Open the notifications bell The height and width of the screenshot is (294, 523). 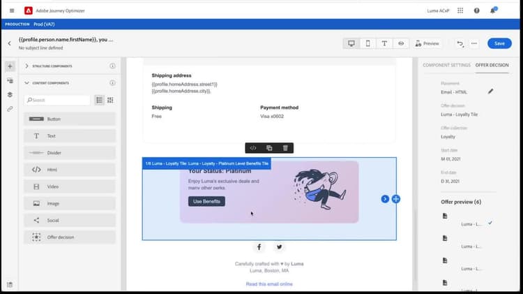point(492,10)
